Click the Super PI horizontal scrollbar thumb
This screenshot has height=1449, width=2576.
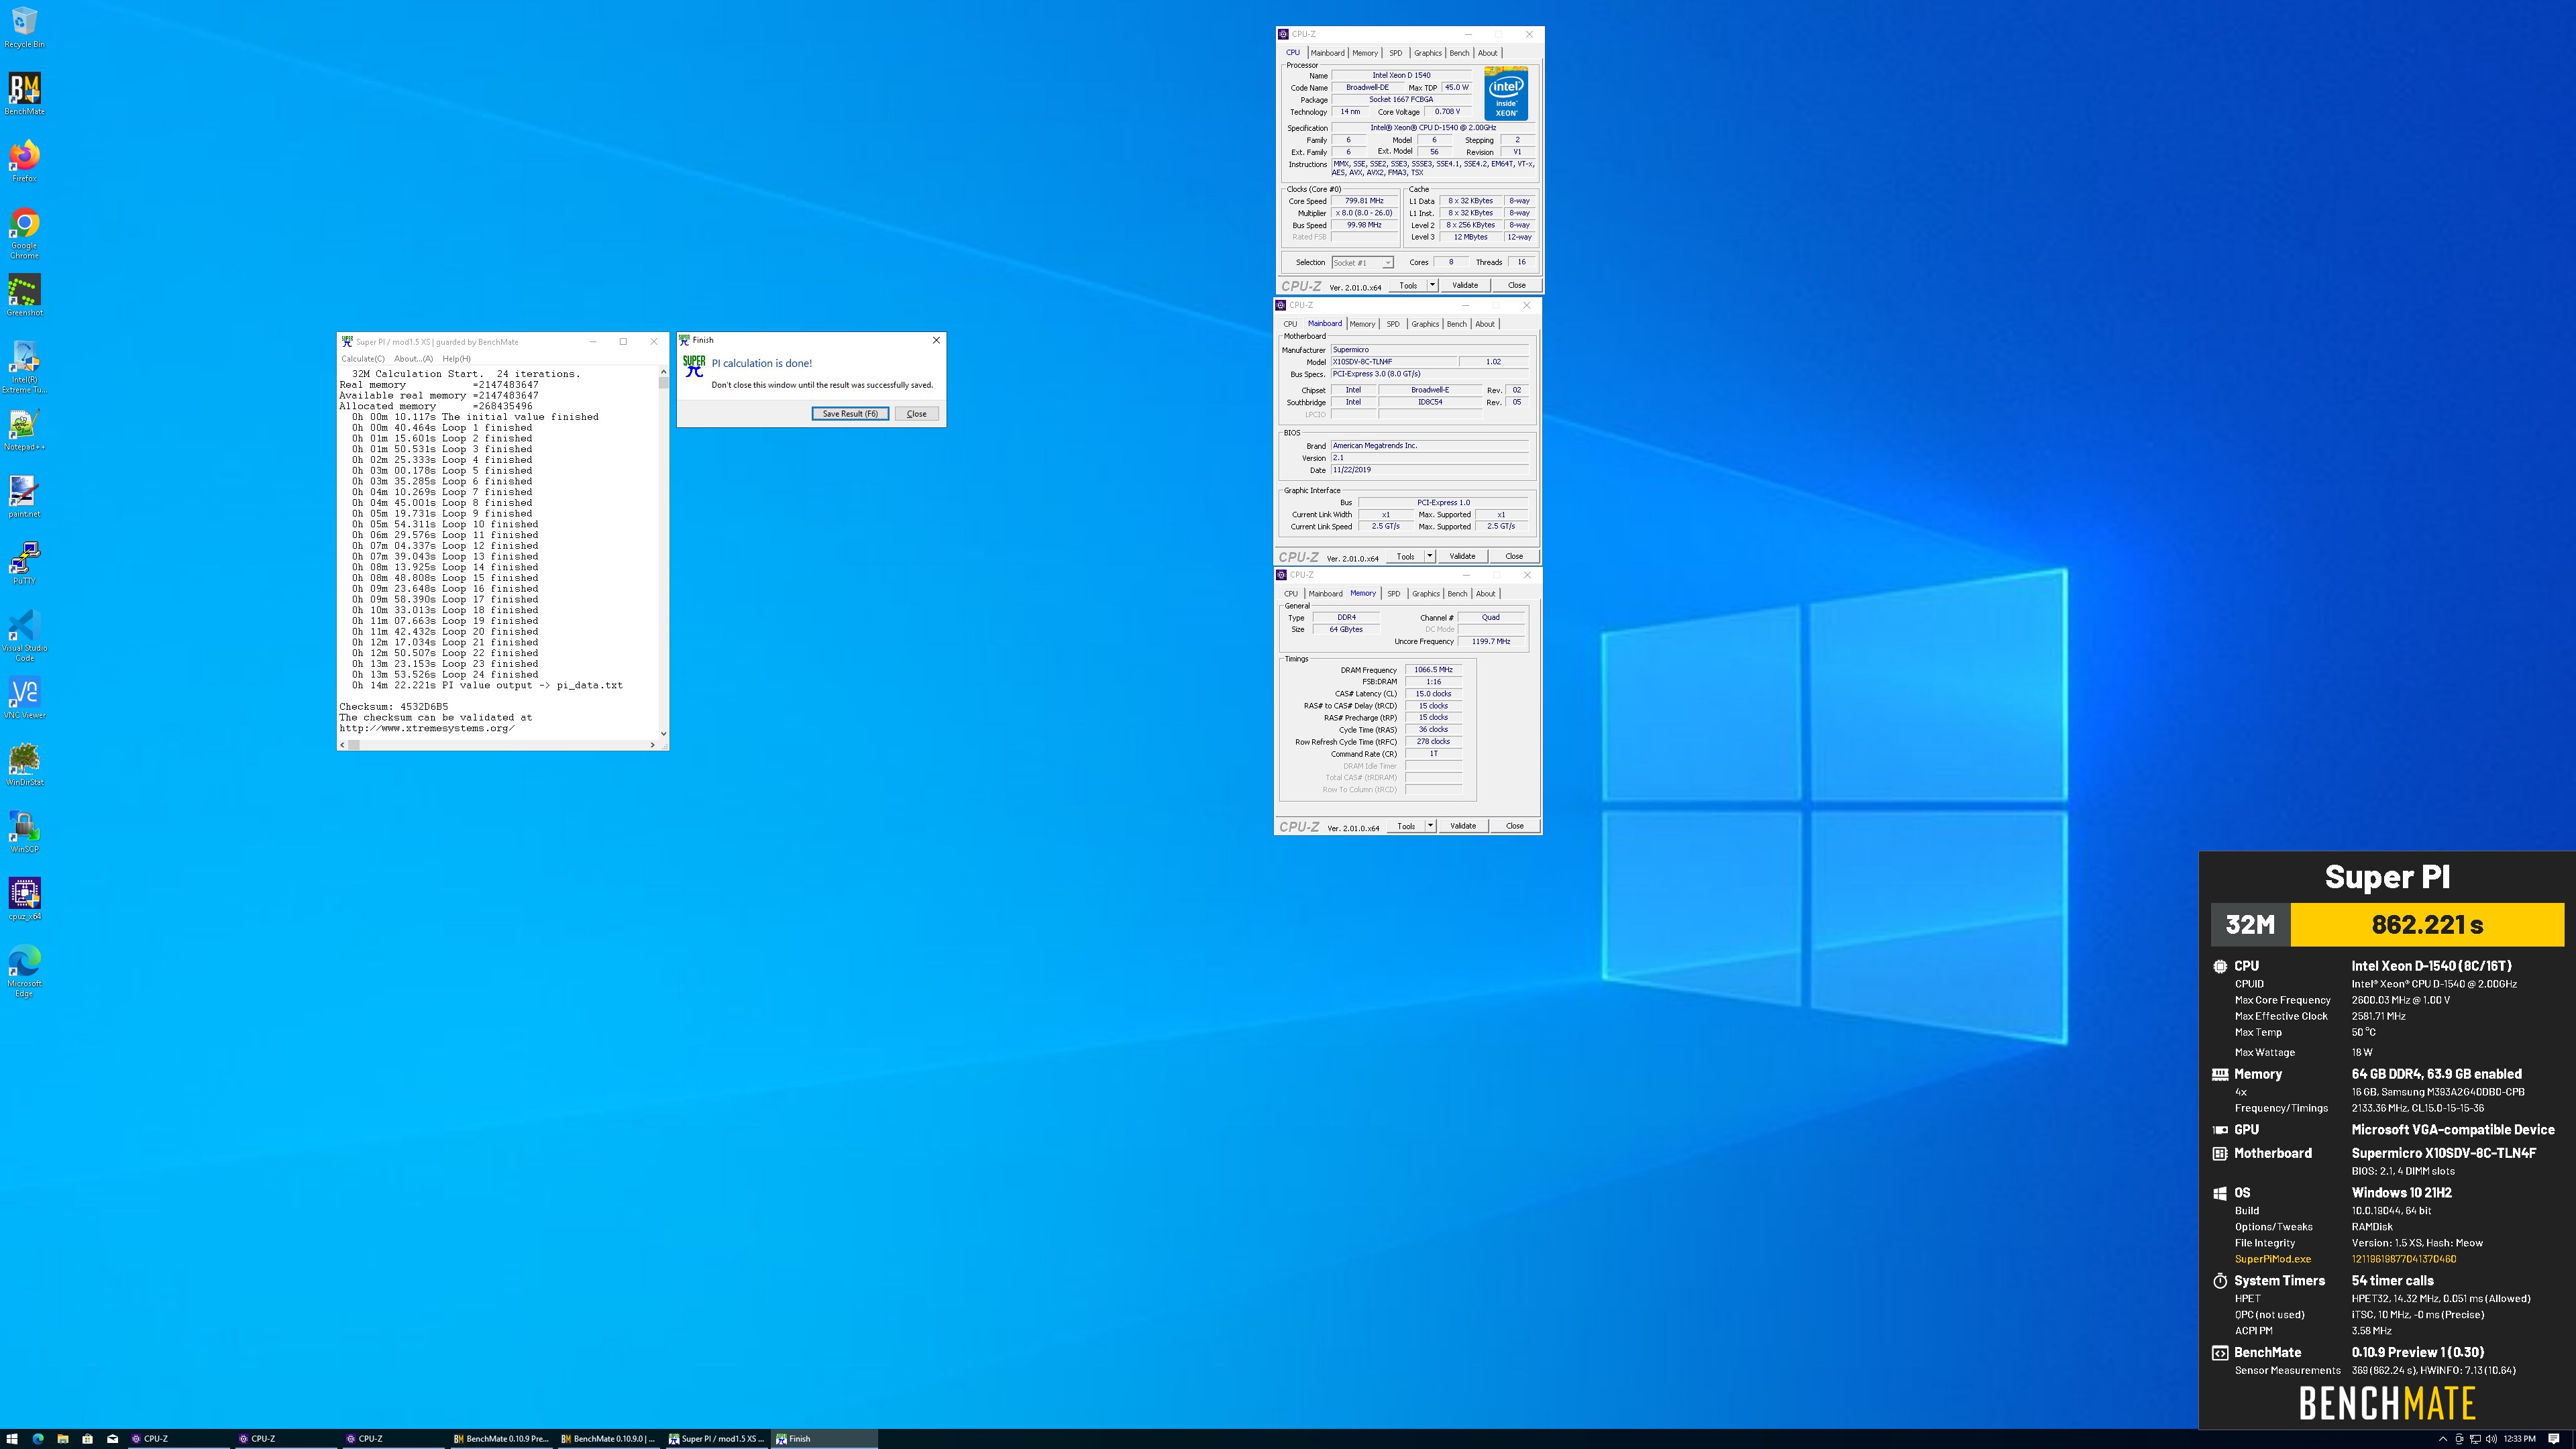[353, 745]
